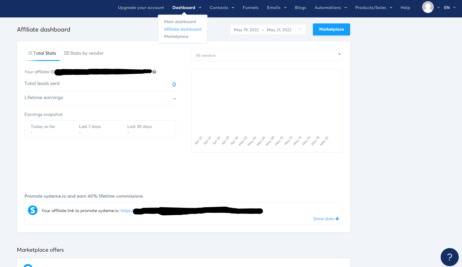462x267 pixels.
Task: Click the dollar icon on Stats by vendor
Action: 66,53
